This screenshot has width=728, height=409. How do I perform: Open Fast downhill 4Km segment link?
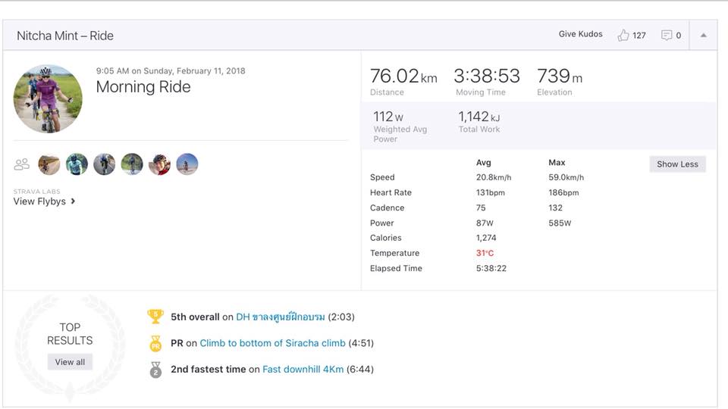[303, 370]
